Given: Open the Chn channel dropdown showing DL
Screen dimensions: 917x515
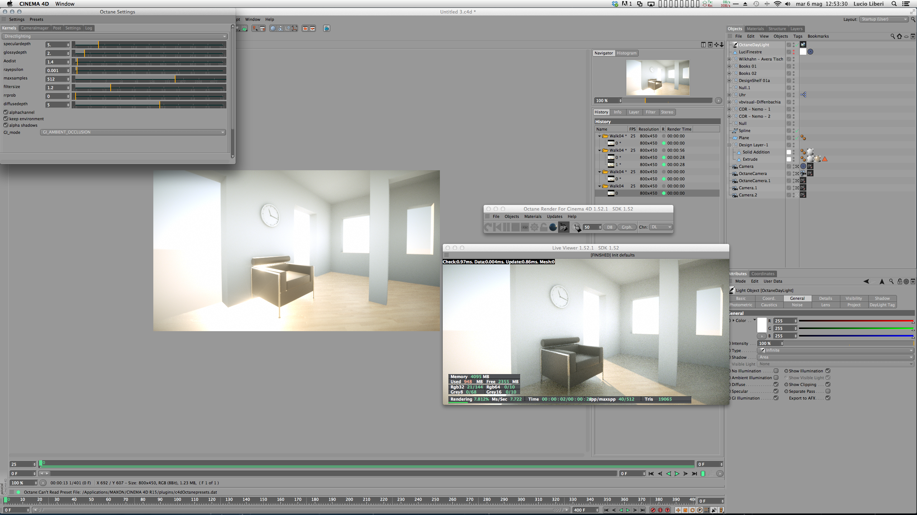Looking at the screenshot, I should click(661, 227).
